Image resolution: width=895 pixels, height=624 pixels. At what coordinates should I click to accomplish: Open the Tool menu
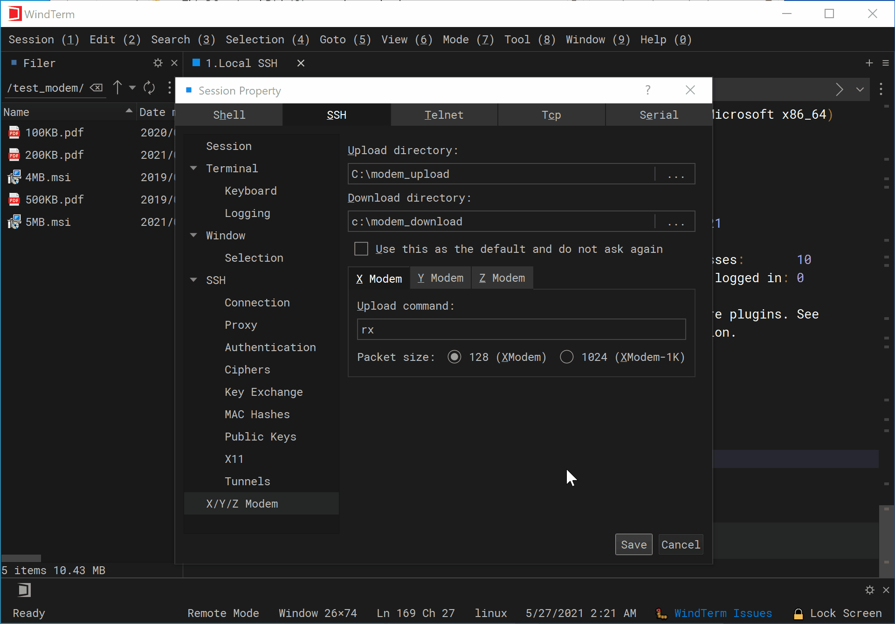pyautogui.click(x=530, y=40)
